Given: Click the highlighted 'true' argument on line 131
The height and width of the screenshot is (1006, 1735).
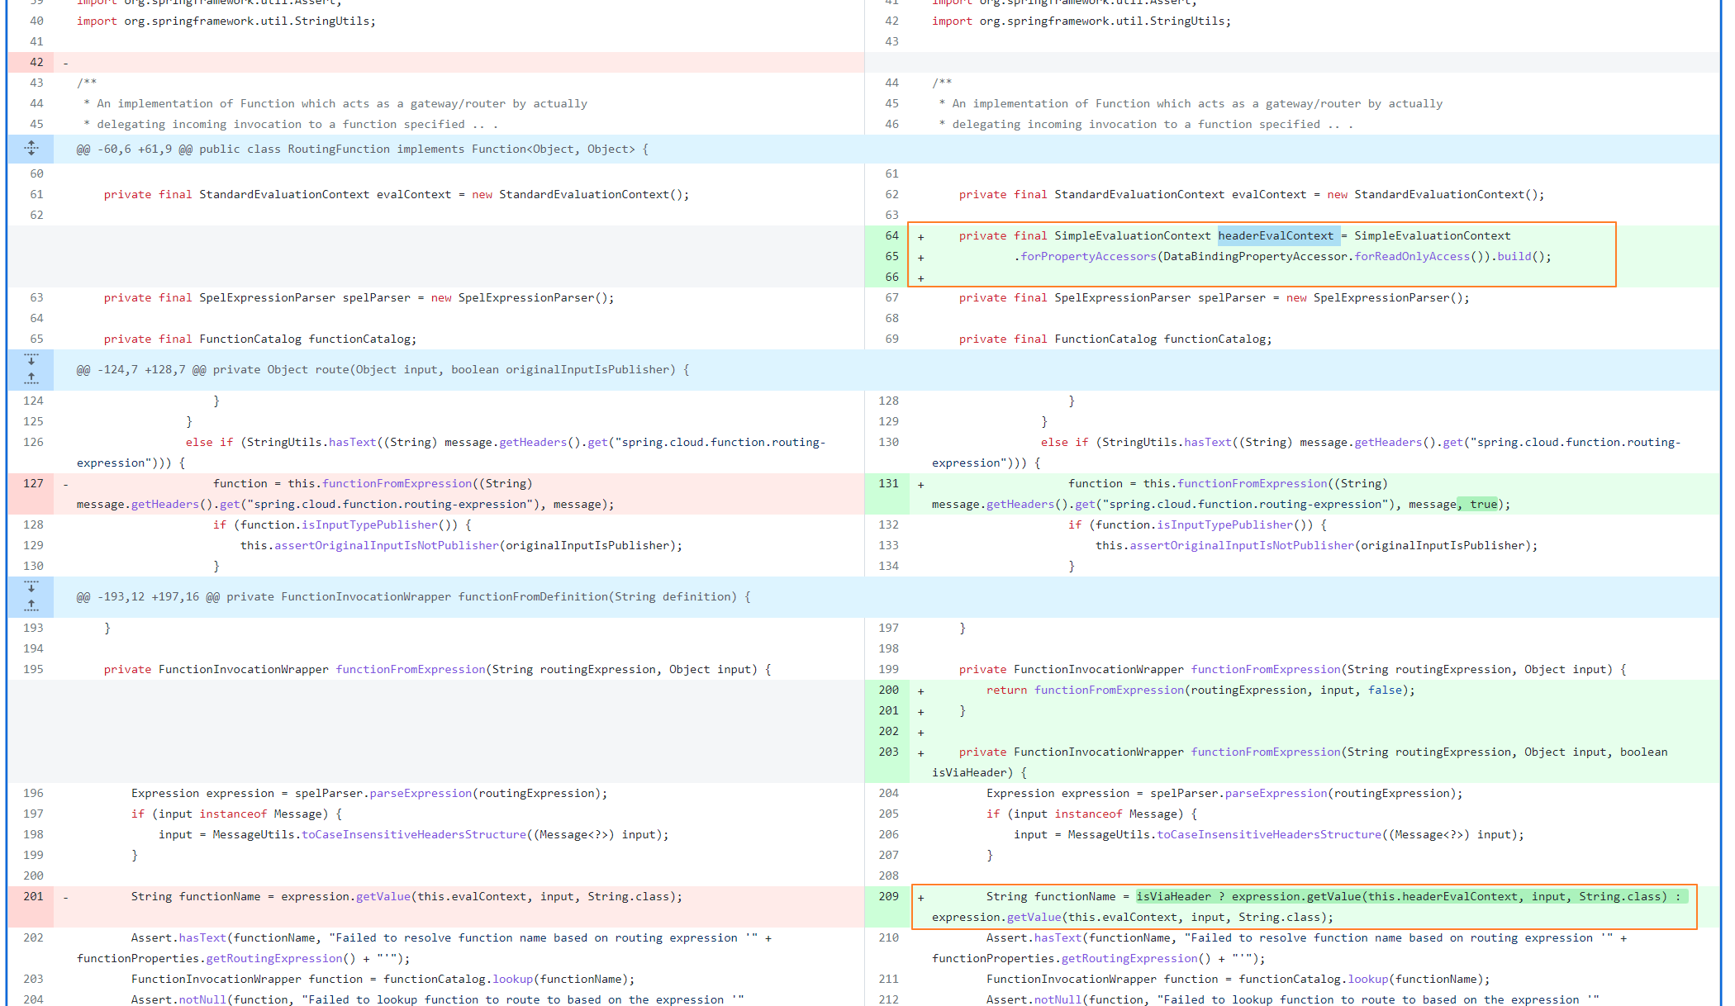Looking at the screenshot, I should point(1483,504).
